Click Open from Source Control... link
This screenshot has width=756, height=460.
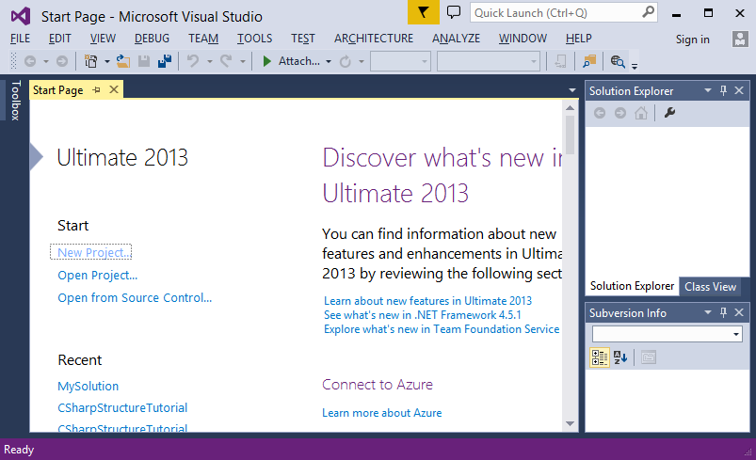(135, 297)
